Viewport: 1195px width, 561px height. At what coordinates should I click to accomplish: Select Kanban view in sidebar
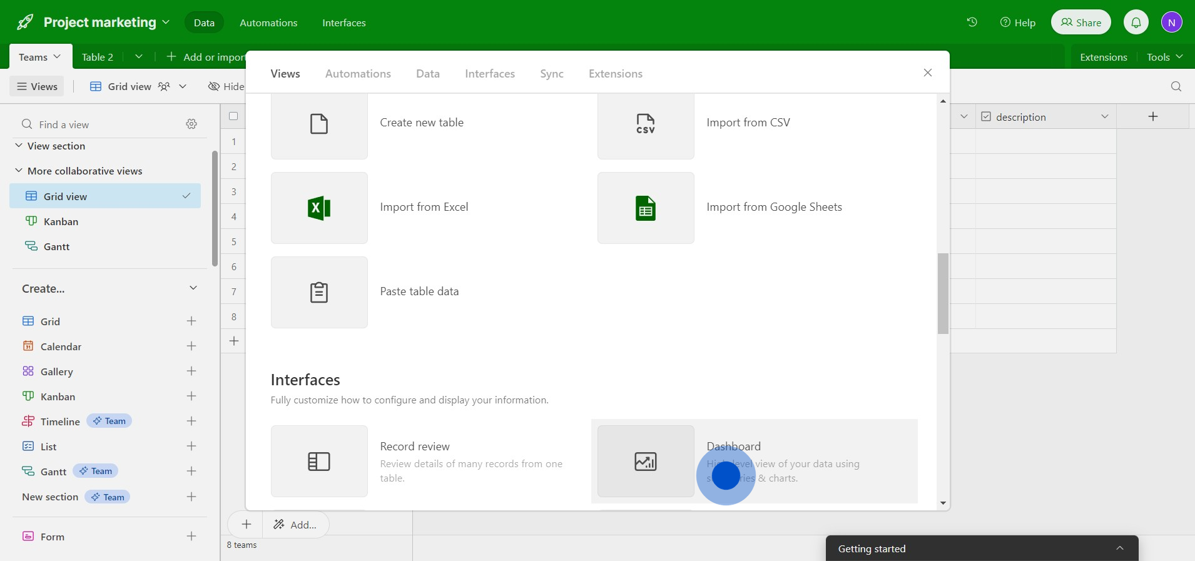(105, 221)
